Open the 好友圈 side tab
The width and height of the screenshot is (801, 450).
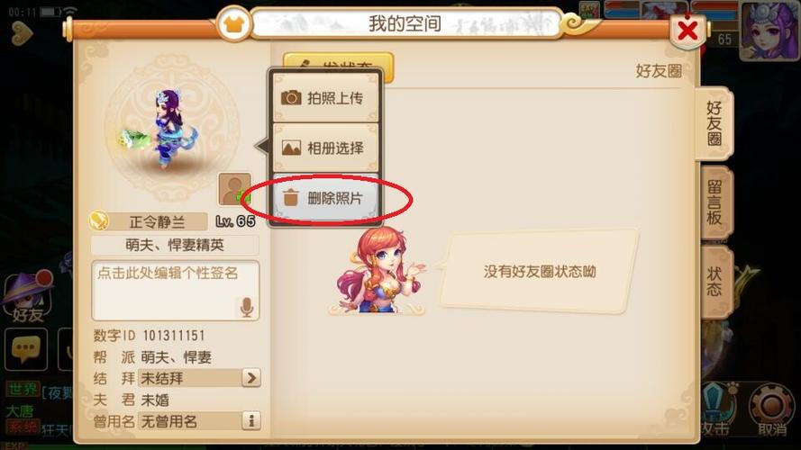click(715, 123)
